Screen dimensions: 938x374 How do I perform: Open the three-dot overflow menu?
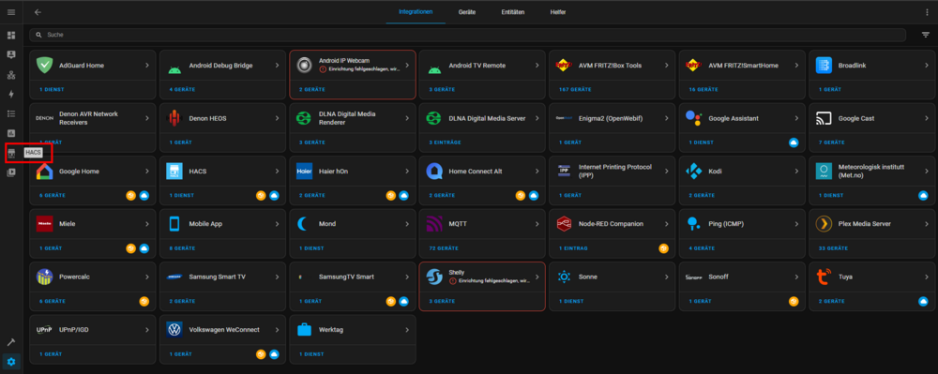928,12
